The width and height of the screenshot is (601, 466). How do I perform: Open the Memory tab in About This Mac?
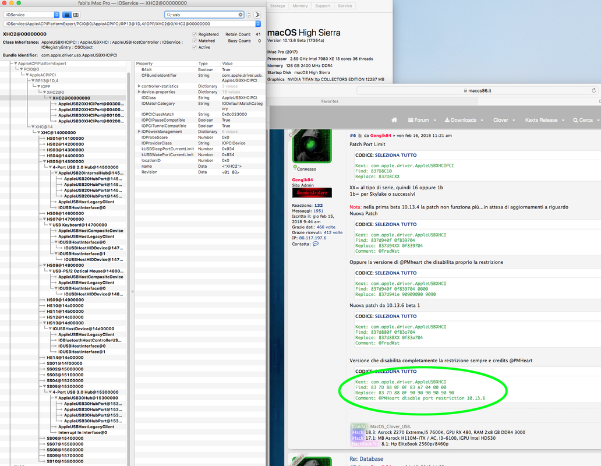300,6
